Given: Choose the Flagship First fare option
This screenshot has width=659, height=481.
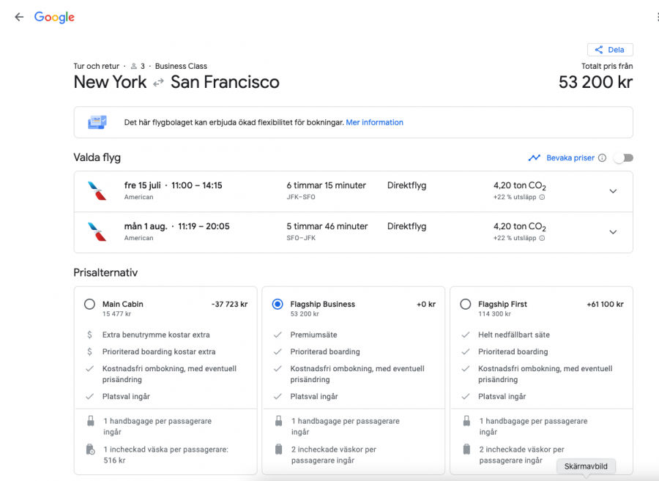Looking at the screenshot, I should [466, 305].
